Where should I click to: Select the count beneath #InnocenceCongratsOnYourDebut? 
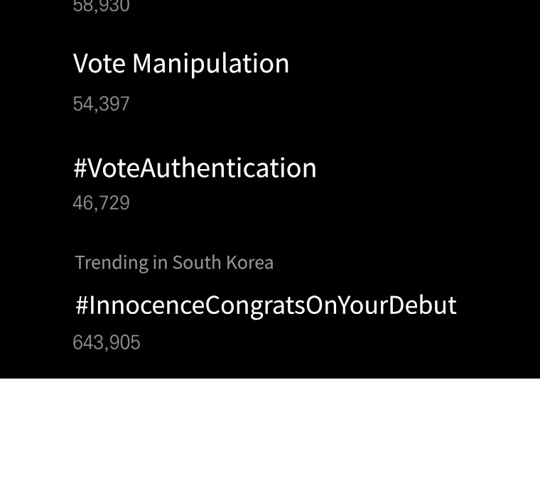pos(107,342)
